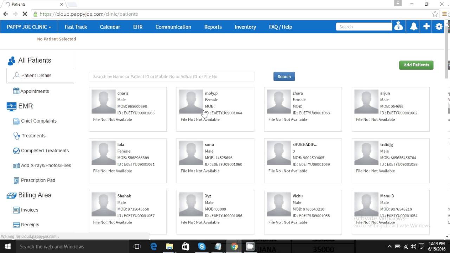Click the X-rays camera icon
The width and height of the screenshot is (450, 253).
[16, 166]
